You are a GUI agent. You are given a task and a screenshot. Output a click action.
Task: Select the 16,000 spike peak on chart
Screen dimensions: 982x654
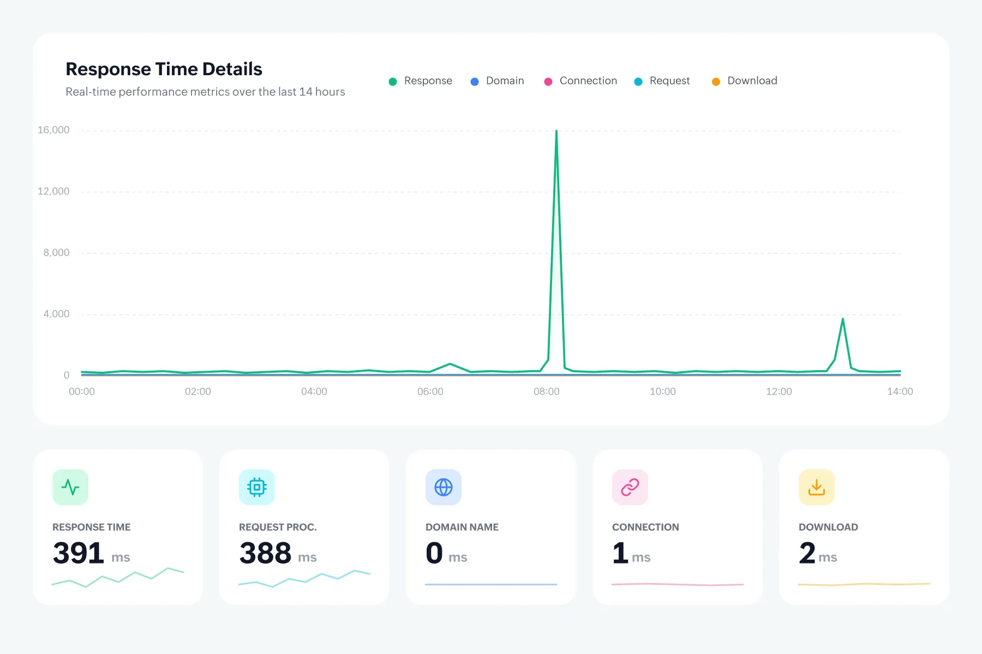click(x=556, y=131)
